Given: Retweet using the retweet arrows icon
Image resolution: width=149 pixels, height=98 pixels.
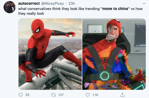Looking at the screenshot, I should pos(53,95).
